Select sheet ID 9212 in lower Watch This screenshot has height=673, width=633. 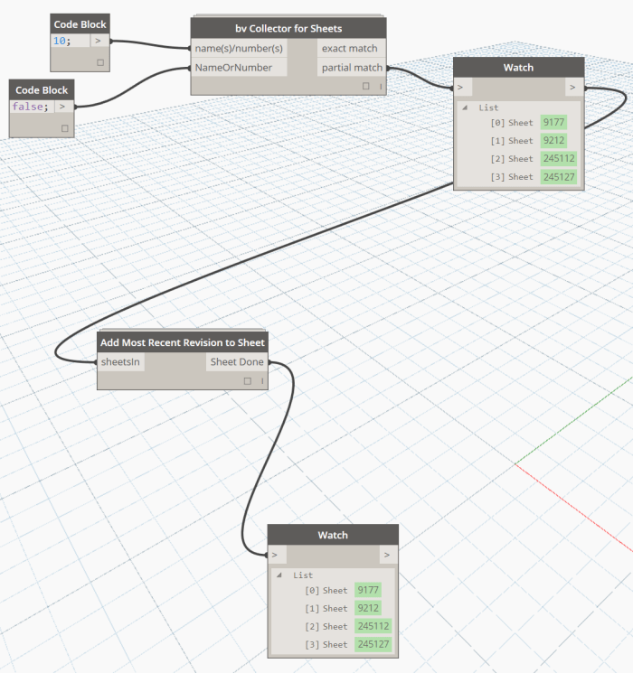point(368,608)
